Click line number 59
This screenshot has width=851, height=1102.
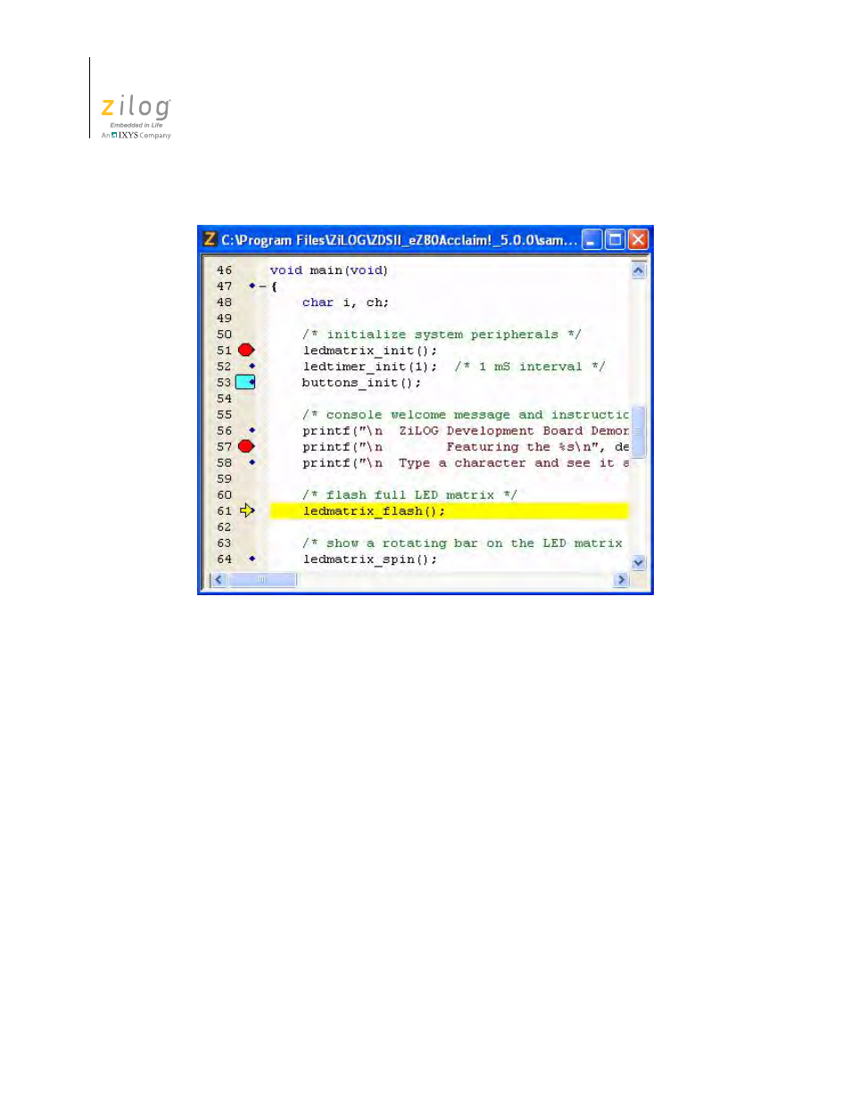[x=224, y=479]
